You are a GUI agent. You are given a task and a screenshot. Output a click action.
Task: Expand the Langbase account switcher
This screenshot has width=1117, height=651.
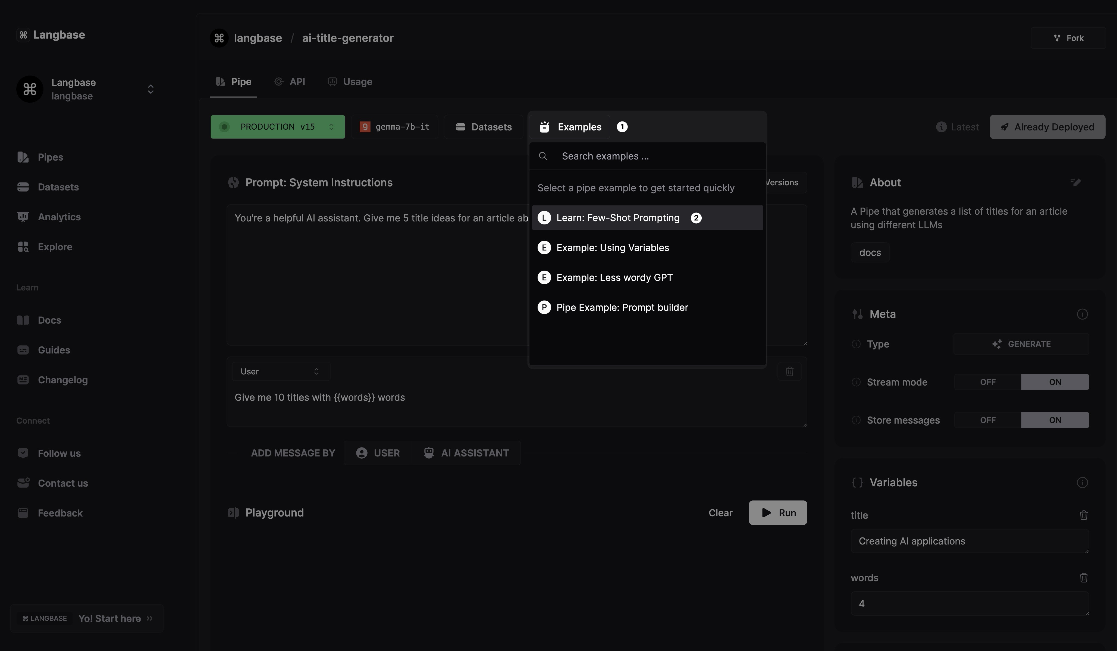[x=151, y=89]
